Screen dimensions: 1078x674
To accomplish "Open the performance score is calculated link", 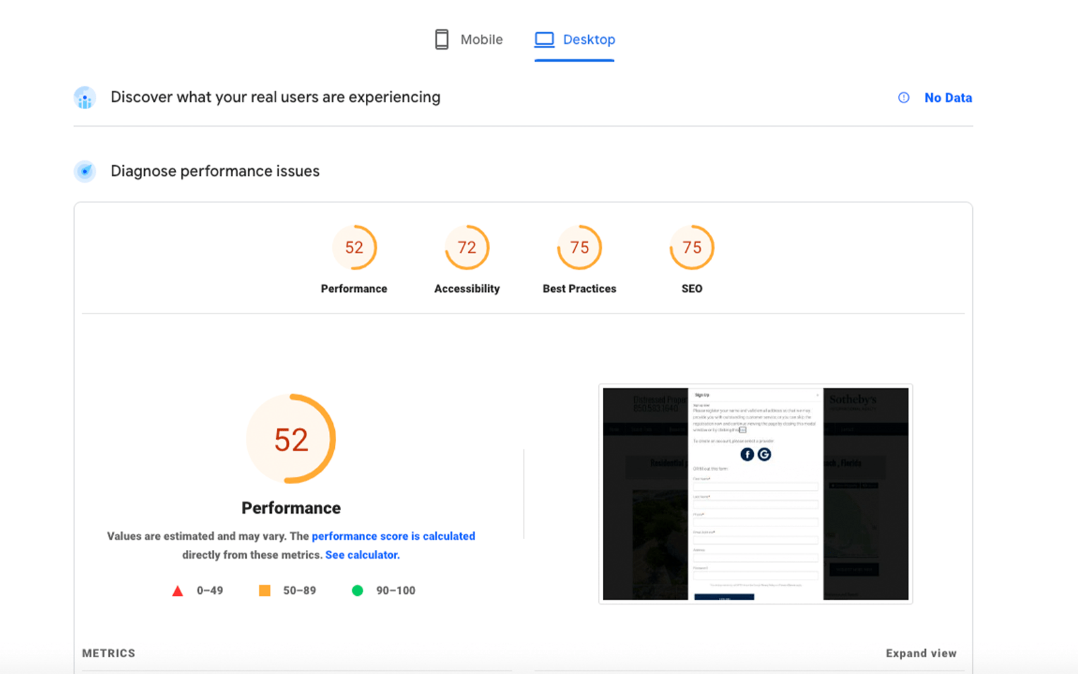I will tap(393, 536).
